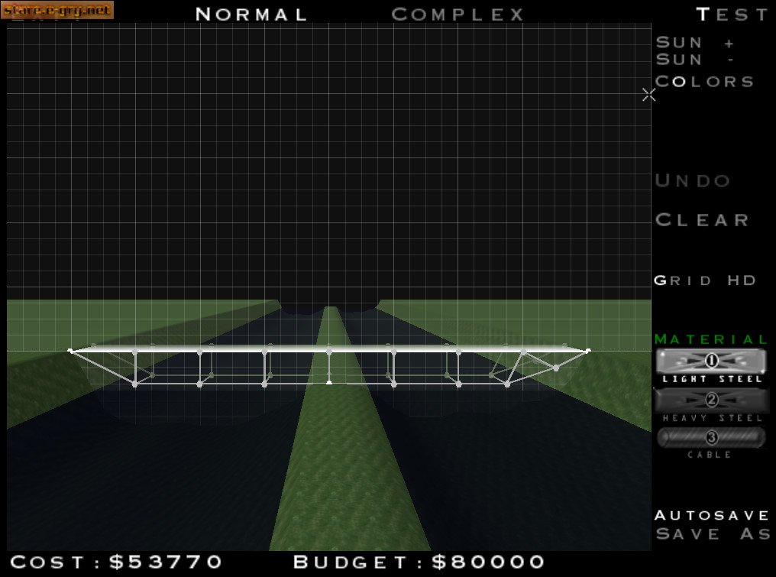Screen dimensions: 776x577
Task: Decrease sun brightness with Sun -
Action: [694, 60]
